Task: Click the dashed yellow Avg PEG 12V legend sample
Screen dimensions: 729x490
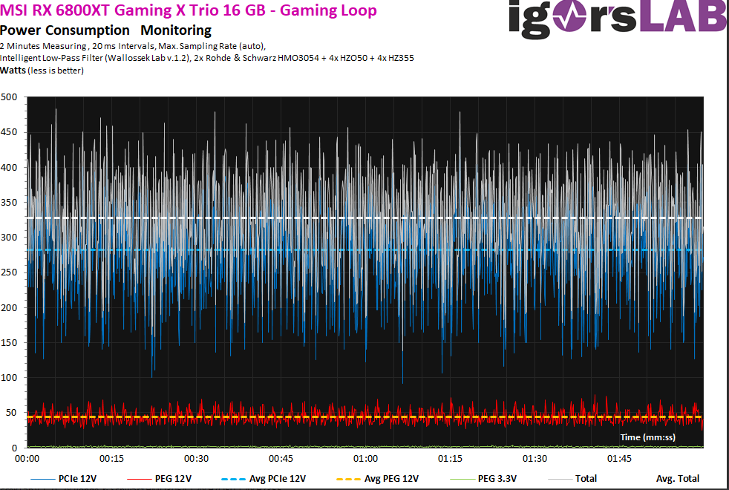Action: click(348, 479)
